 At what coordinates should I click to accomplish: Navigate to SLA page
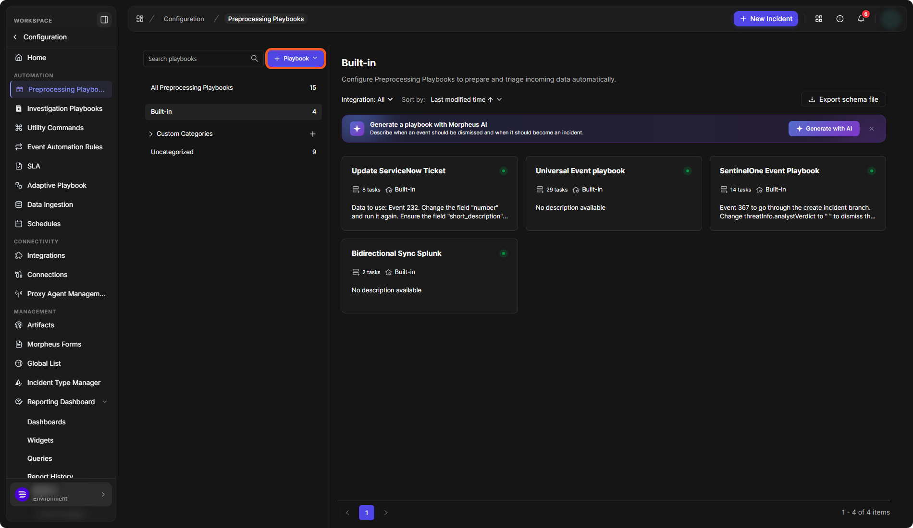(x=61, y=166)
